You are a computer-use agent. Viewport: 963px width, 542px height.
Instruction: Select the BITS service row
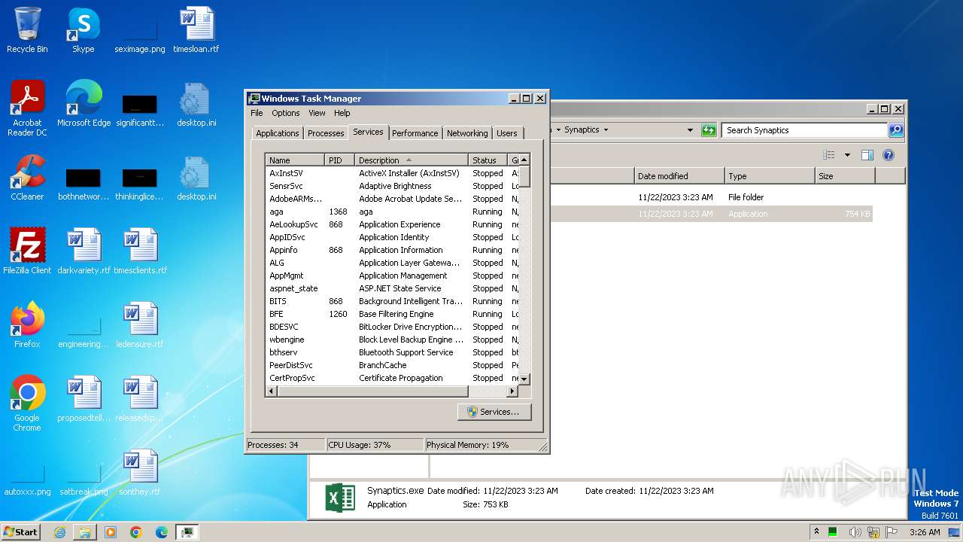tap(392, 301)
